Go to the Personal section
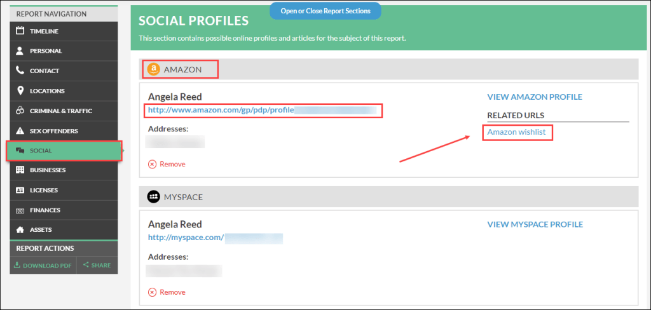This screenshot has height=310, width=651. tap(64, 51)
